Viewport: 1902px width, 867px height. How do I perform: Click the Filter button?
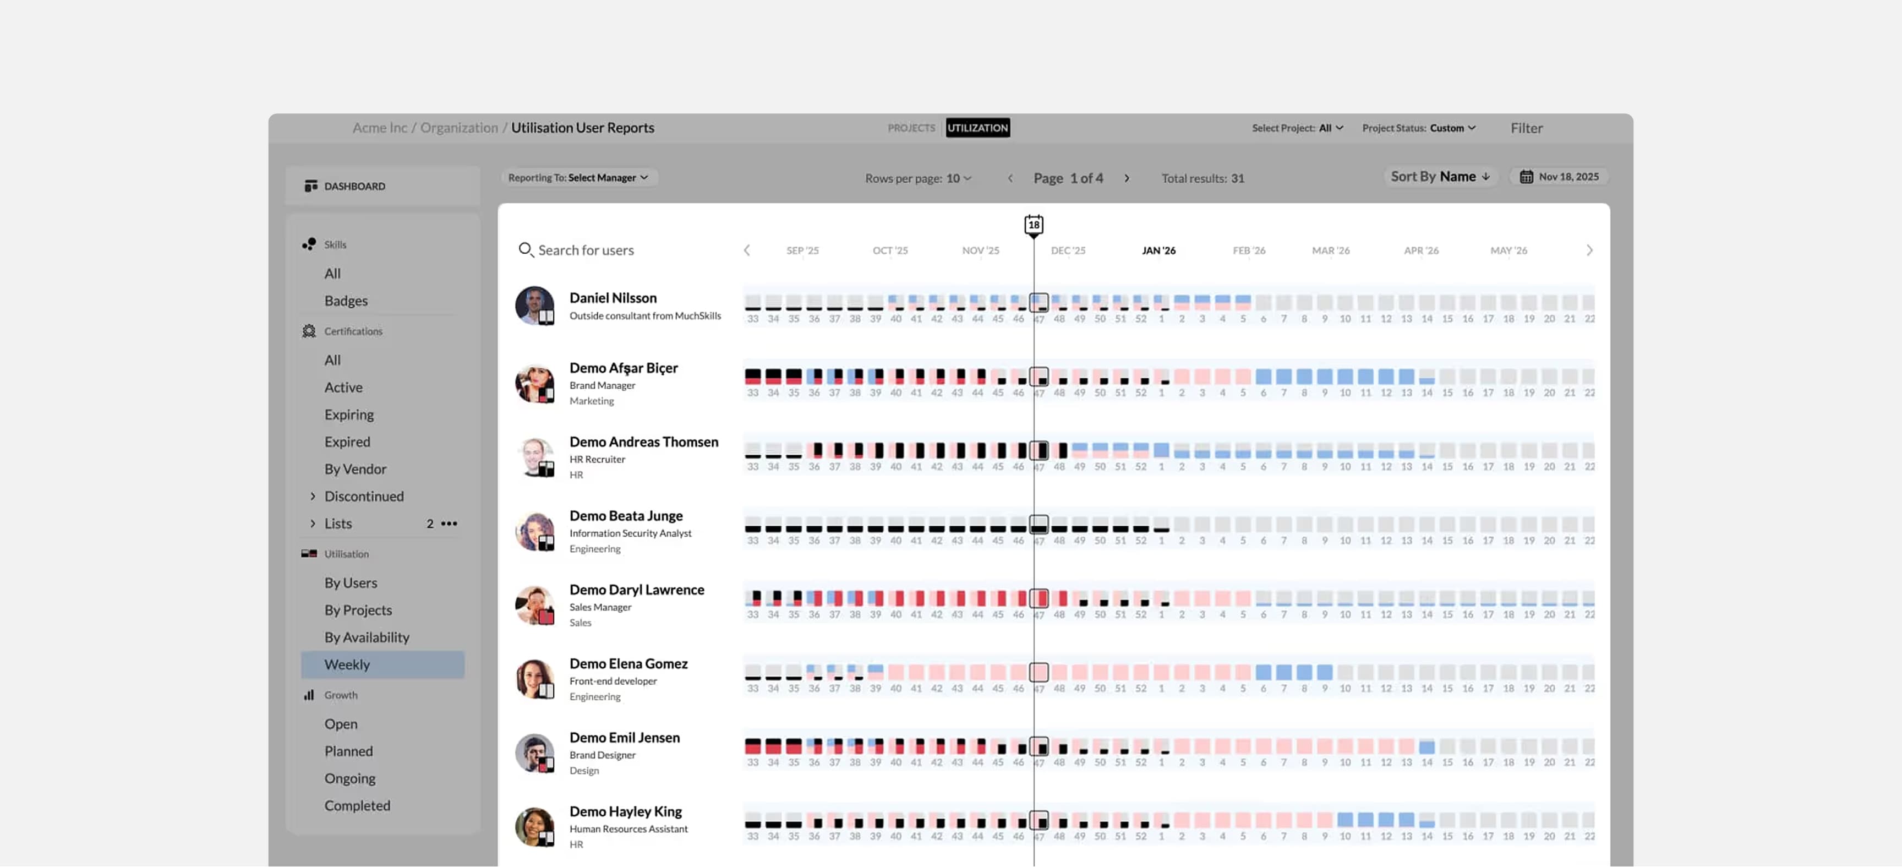coord(1526,128)
